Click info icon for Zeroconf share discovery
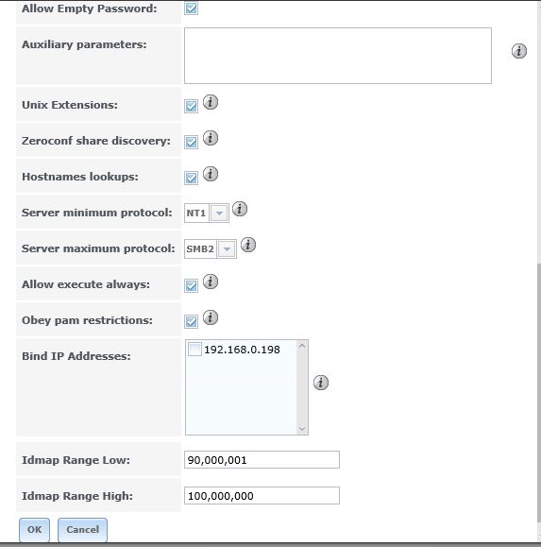541x547 pixels. (x=211, y=138)
